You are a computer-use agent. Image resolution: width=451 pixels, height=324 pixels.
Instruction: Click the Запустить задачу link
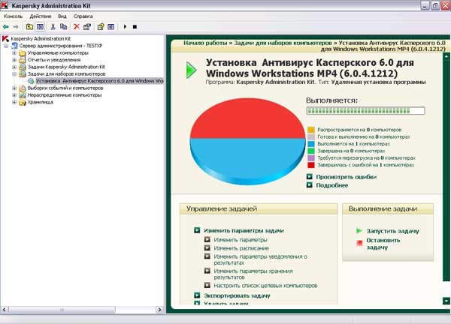(392, 231)
